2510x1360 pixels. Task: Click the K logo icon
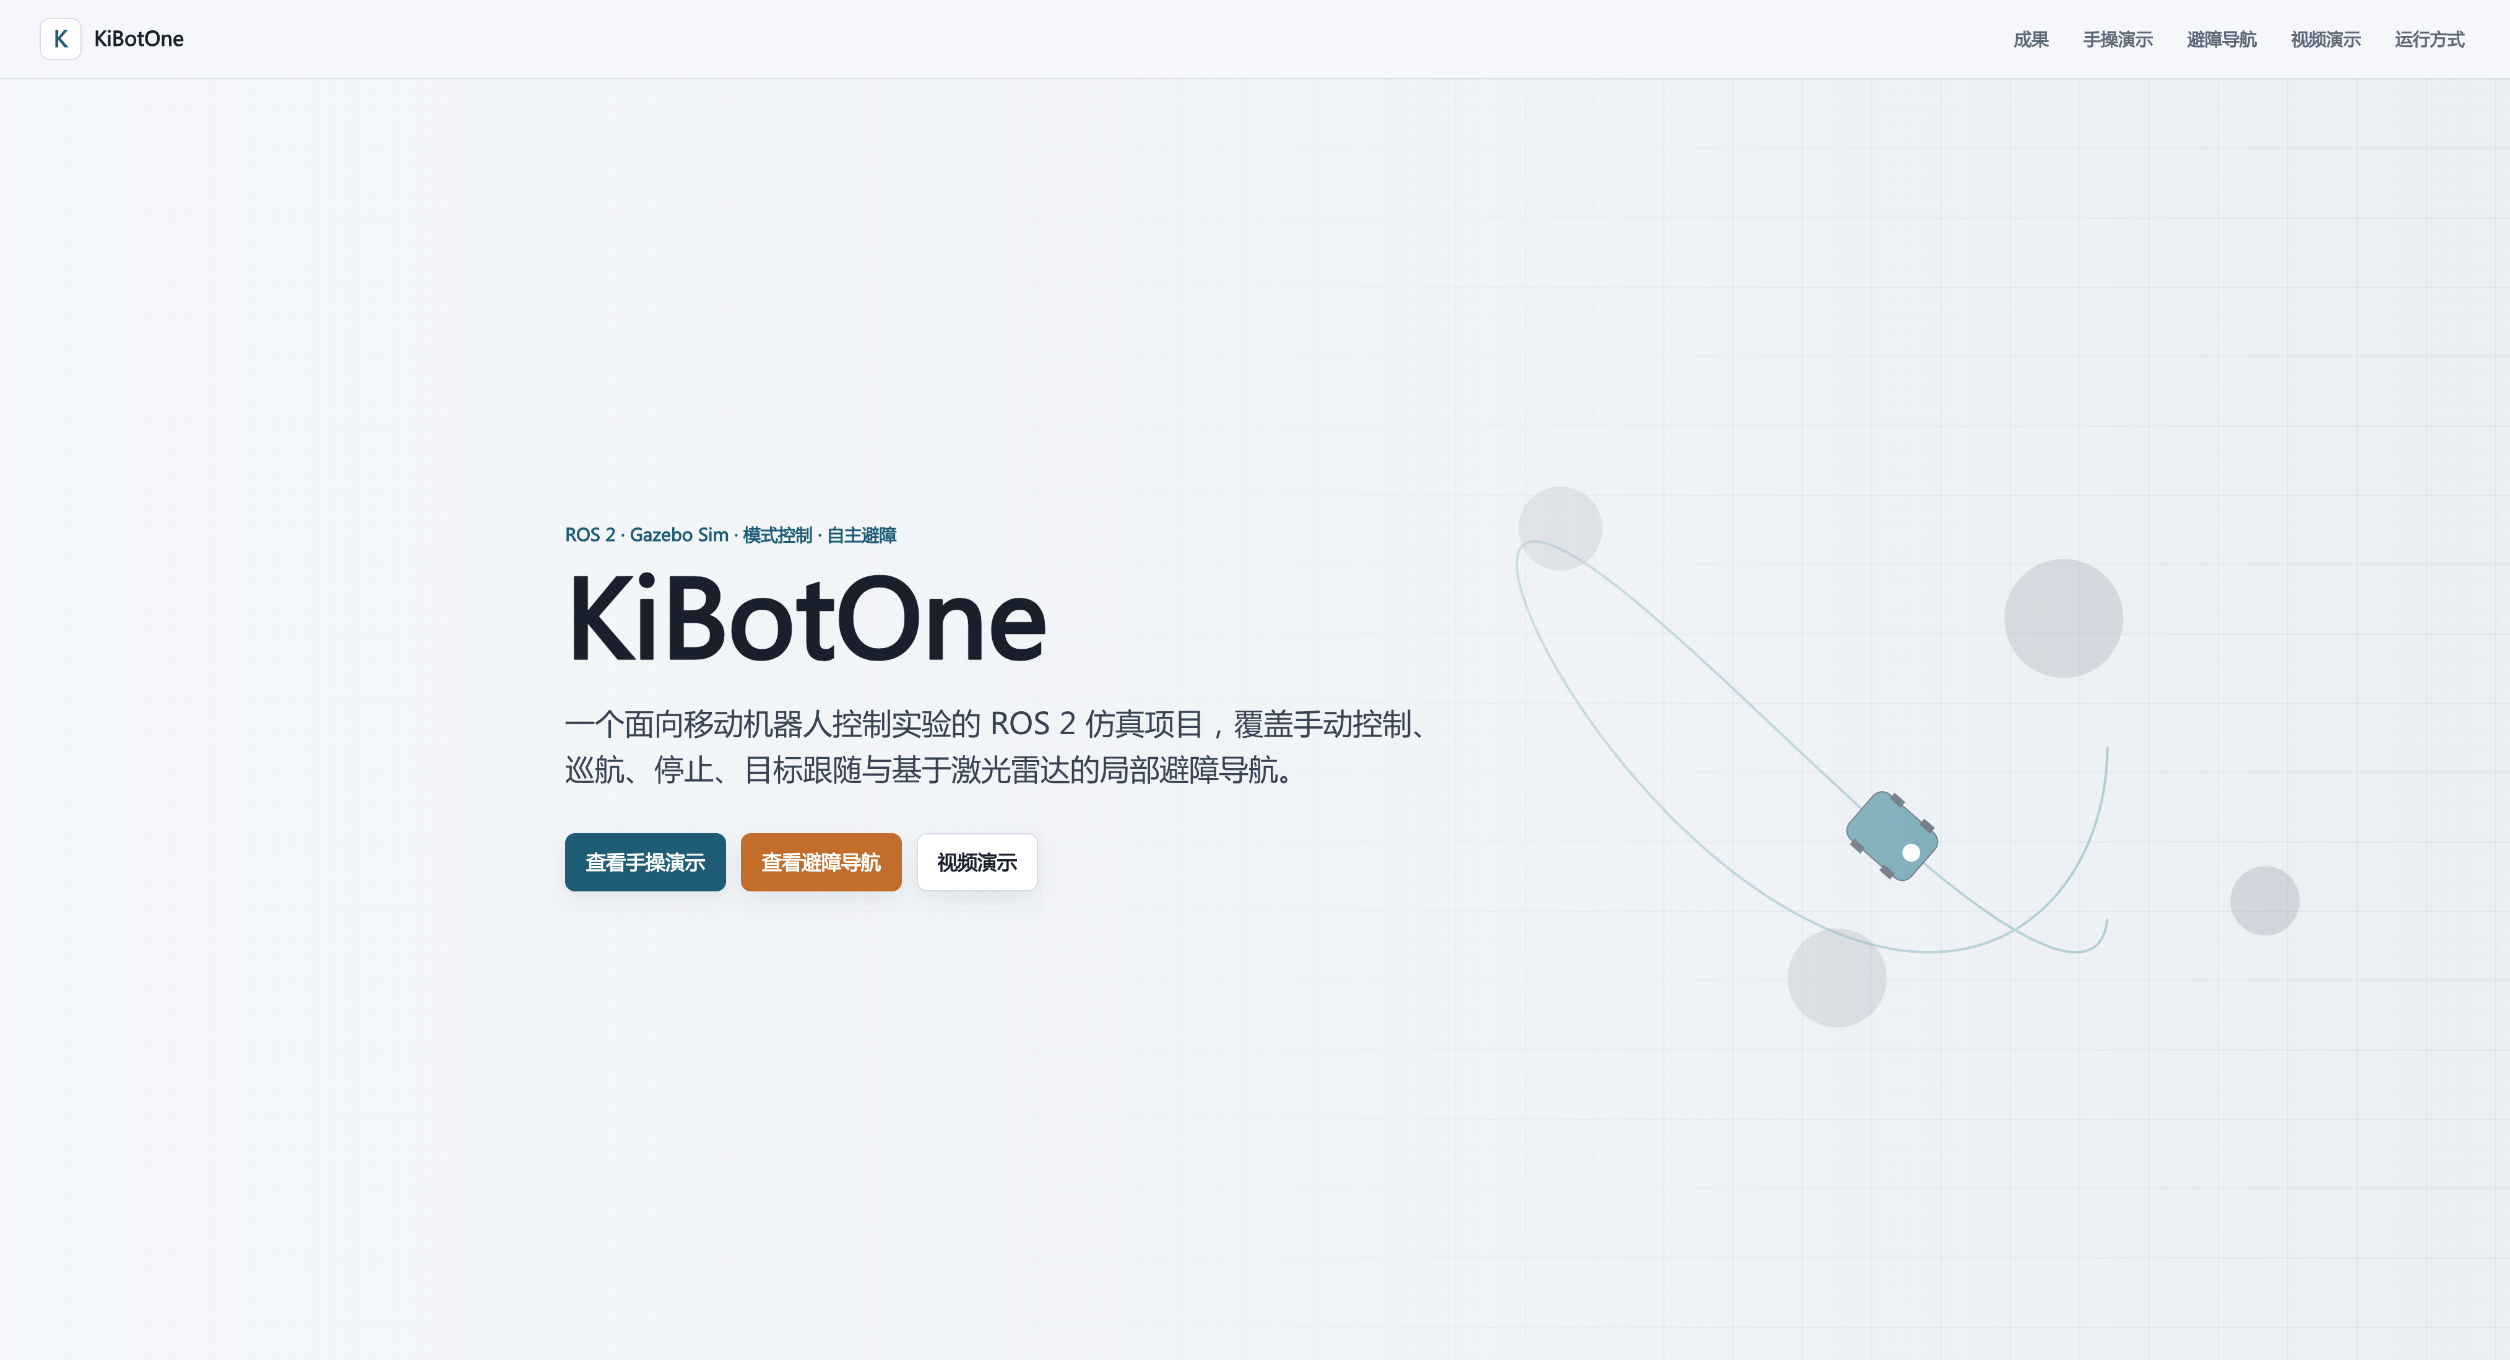(61, 39)
